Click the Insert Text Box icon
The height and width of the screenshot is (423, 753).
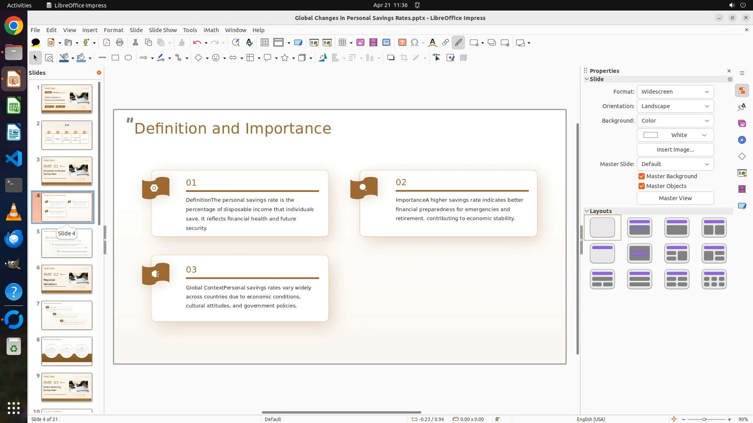[402, 43]
